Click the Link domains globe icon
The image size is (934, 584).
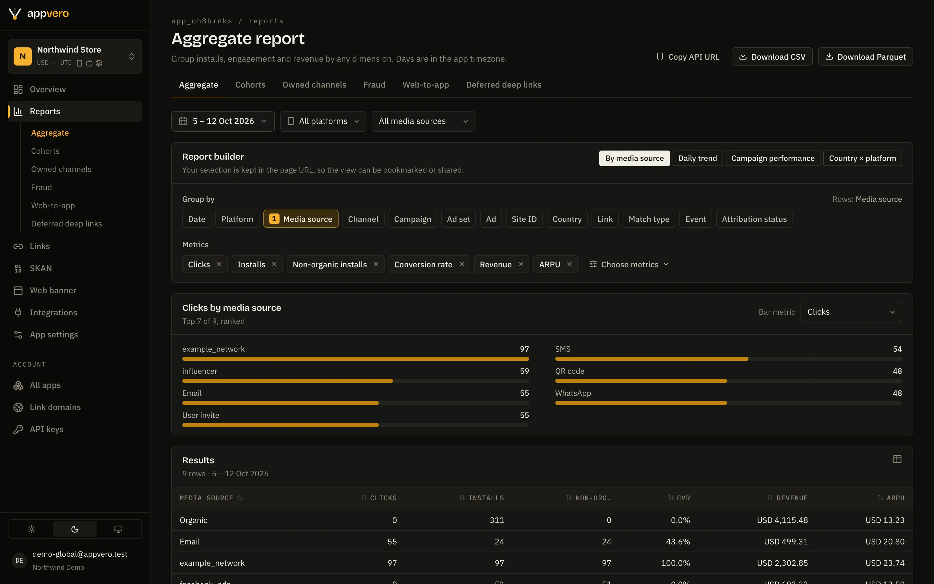point(18,407)
